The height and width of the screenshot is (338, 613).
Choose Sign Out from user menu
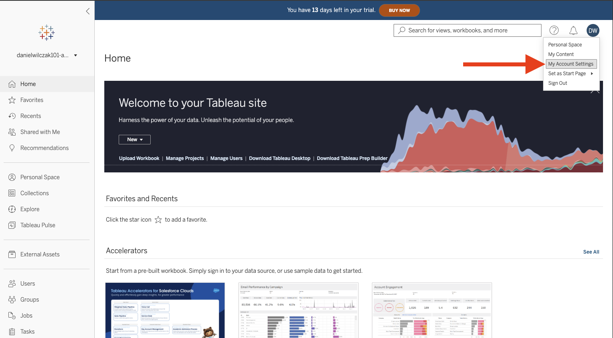558,83
